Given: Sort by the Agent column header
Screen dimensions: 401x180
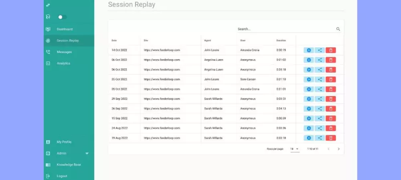Looking at the screenshot, I should (x=207, y=40).
